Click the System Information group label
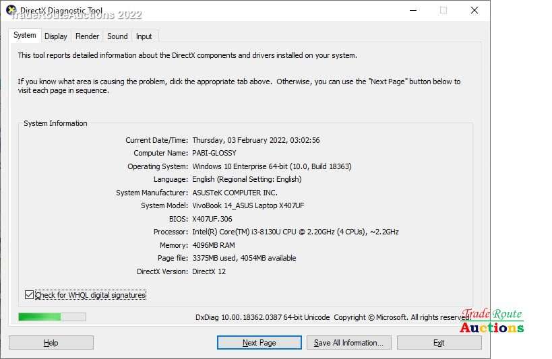 coord(55,123)
